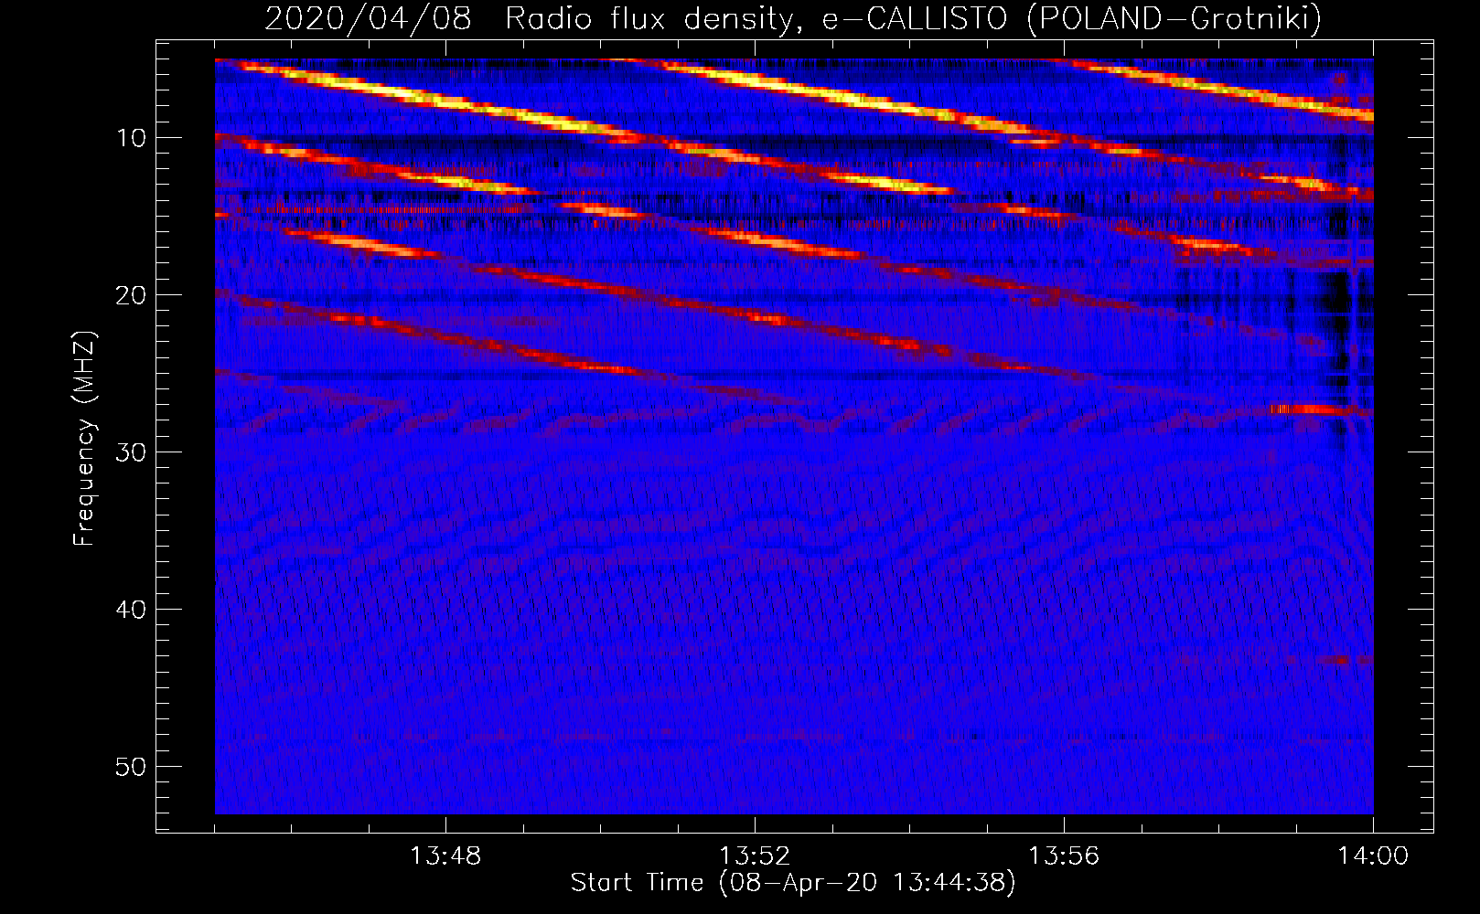Click the '13:56' time tick label
The height and width of the screenshot is (914, 1480).
(1064, 856)
